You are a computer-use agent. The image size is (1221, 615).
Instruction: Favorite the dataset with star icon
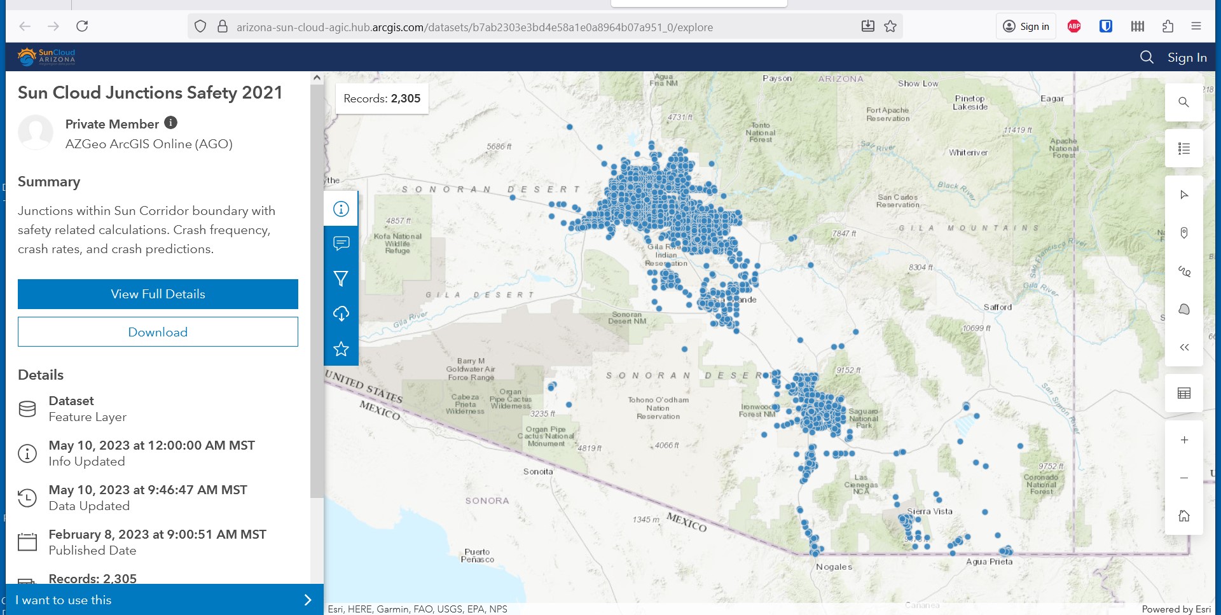click(341, 349)
